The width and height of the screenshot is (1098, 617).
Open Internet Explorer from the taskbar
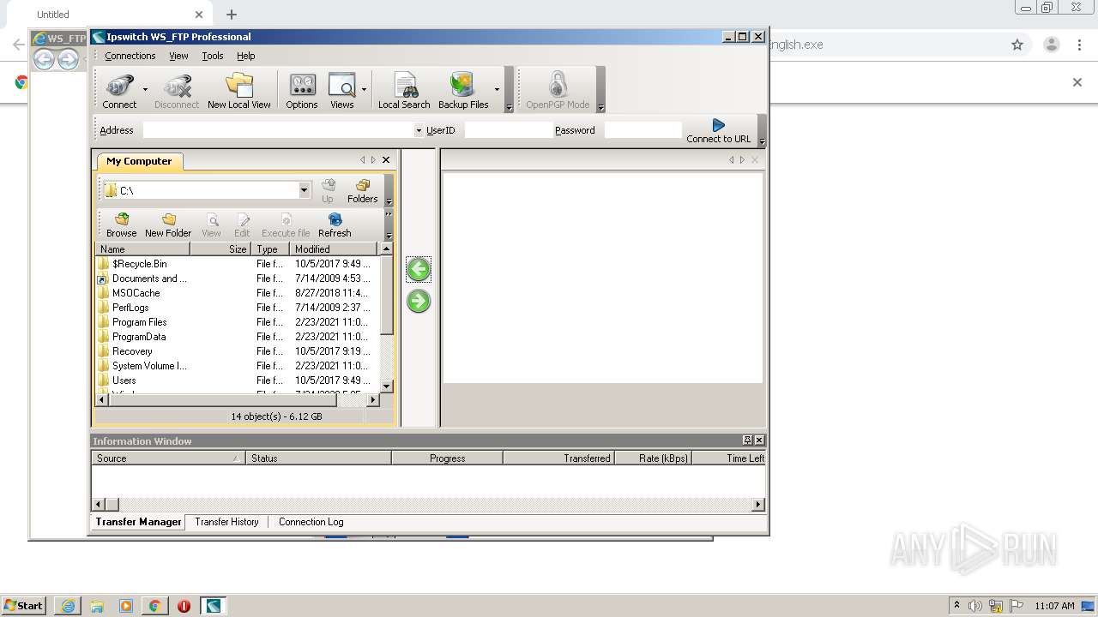click(68, 606)
